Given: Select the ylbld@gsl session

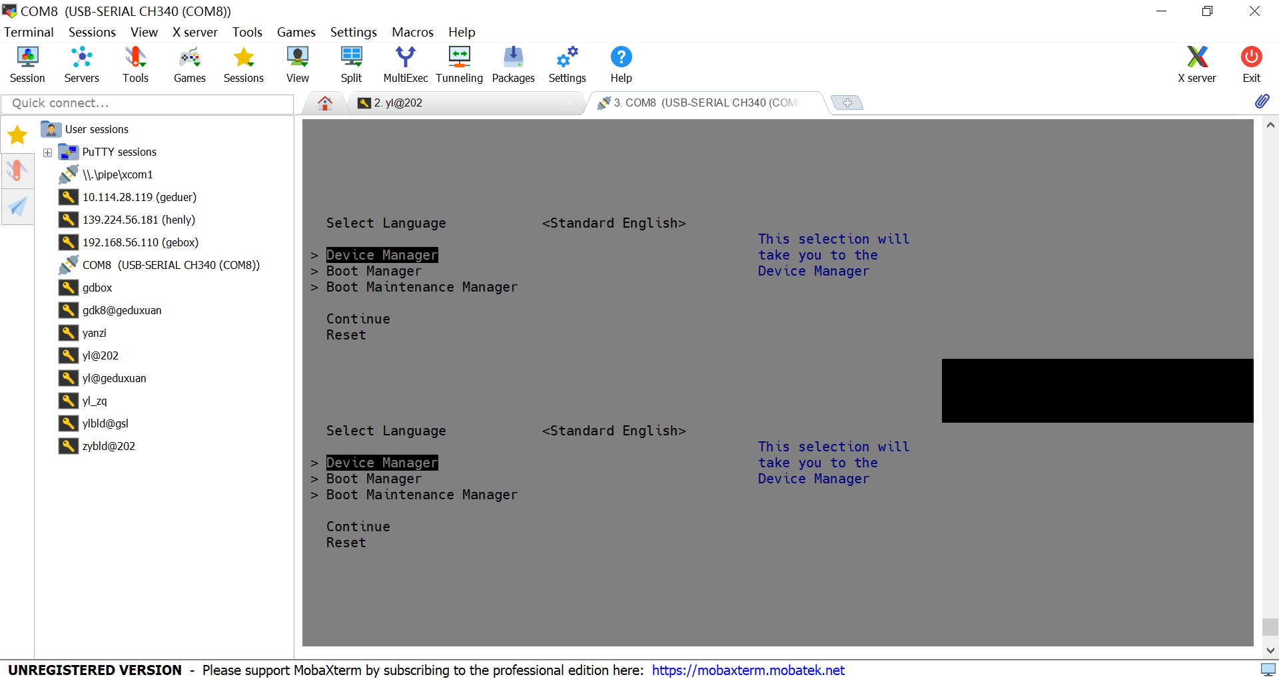Looking at the screenshot, I should pyautogui.click(x=105, y=423).
